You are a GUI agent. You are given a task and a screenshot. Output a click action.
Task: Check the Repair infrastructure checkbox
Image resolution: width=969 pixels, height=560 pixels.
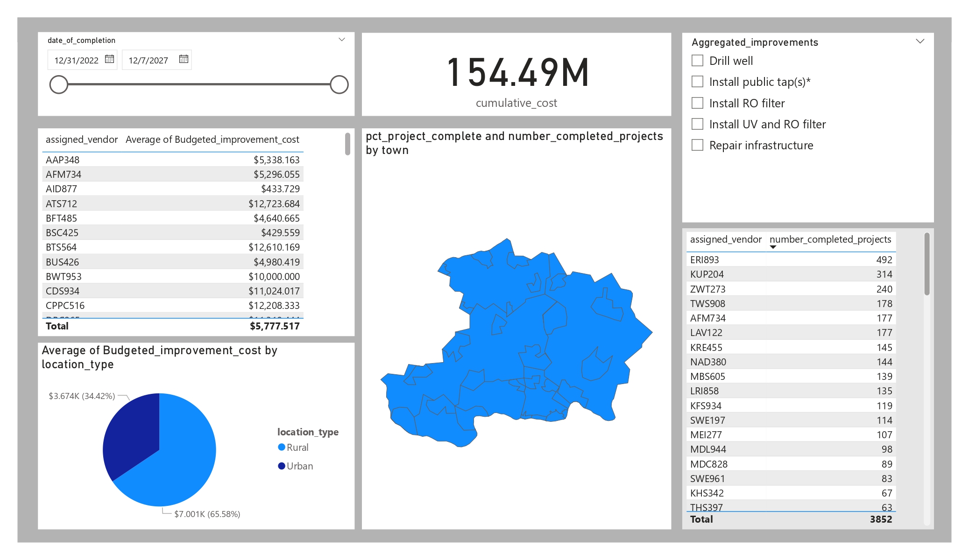tap(697, 145)
